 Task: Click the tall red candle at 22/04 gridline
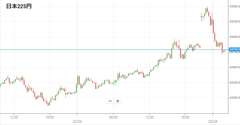78,80
